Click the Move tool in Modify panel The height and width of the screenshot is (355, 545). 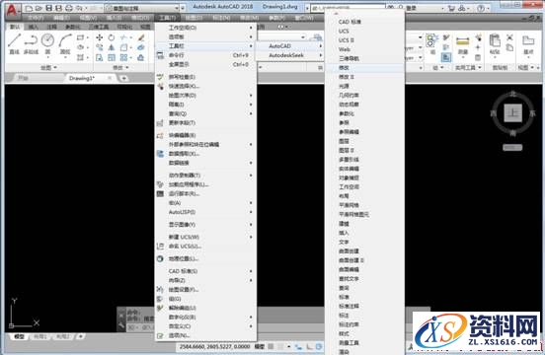click(100, 37)
